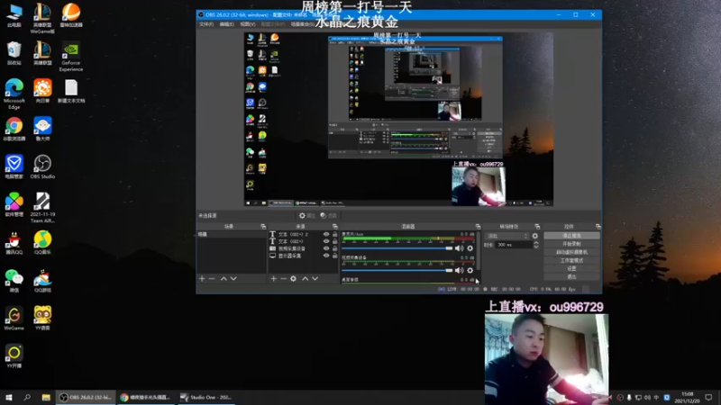Open OBS 设置 settings button

[571, 268]
